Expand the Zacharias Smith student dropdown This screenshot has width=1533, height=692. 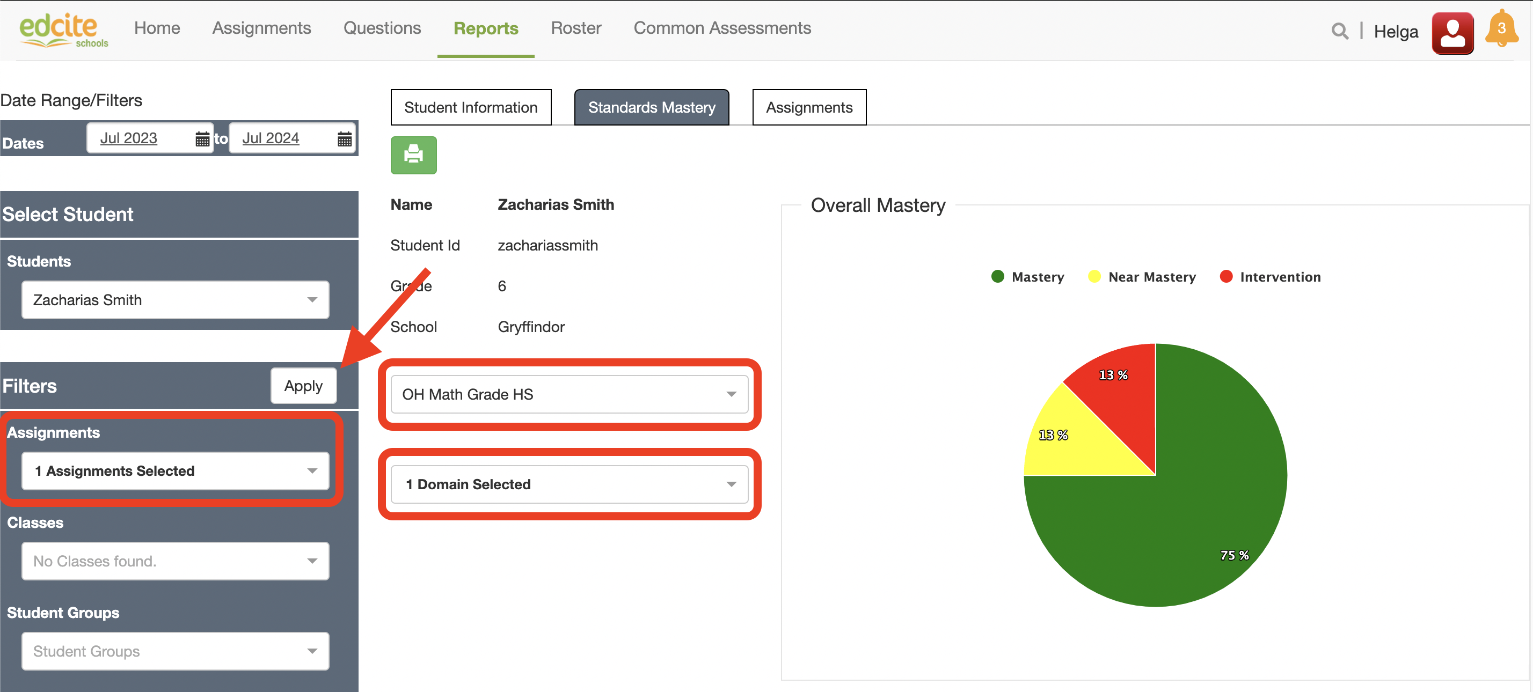(175, 300)
